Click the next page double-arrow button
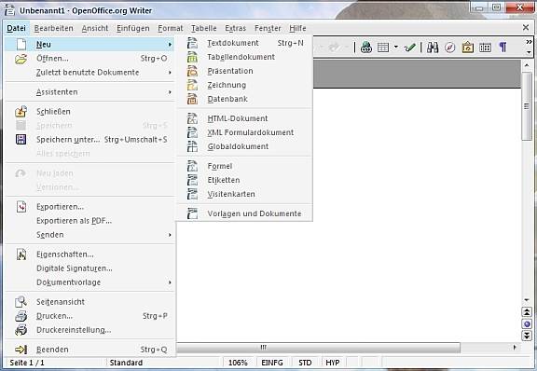The width and height of the screenshot is (537, 371). coord(527,336)
